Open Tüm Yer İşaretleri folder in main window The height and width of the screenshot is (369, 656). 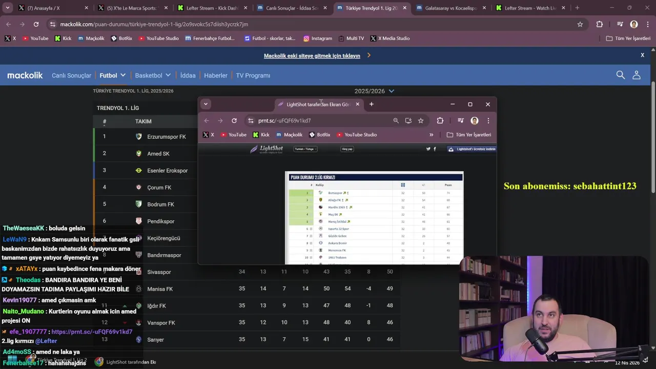click(628, 38)
